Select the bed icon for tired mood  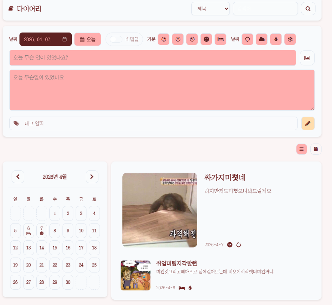pyautogui.click(x=220, y=39)
